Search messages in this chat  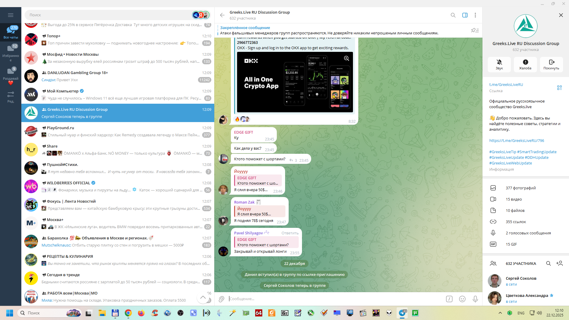pyautogui.click(x=453, y=15)
